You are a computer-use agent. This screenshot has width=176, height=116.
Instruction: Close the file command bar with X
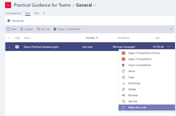coord(171,29)
